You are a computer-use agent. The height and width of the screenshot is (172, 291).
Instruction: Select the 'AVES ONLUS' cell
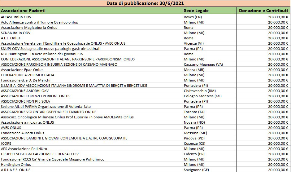pyautogui.click(x=92, y=128)
